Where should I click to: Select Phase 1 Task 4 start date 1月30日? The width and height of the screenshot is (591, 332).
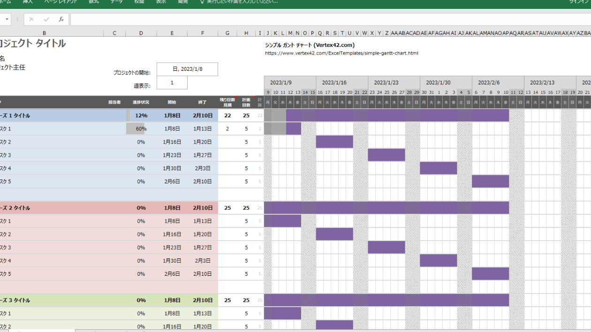click(x=172, y=168)
